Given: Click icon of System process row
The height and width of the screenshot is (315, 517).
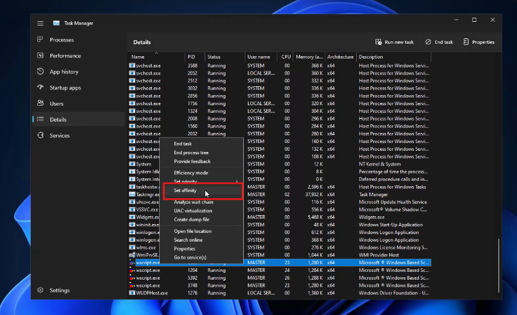Looking at the screenshot, I should click(x=132, y=164).
